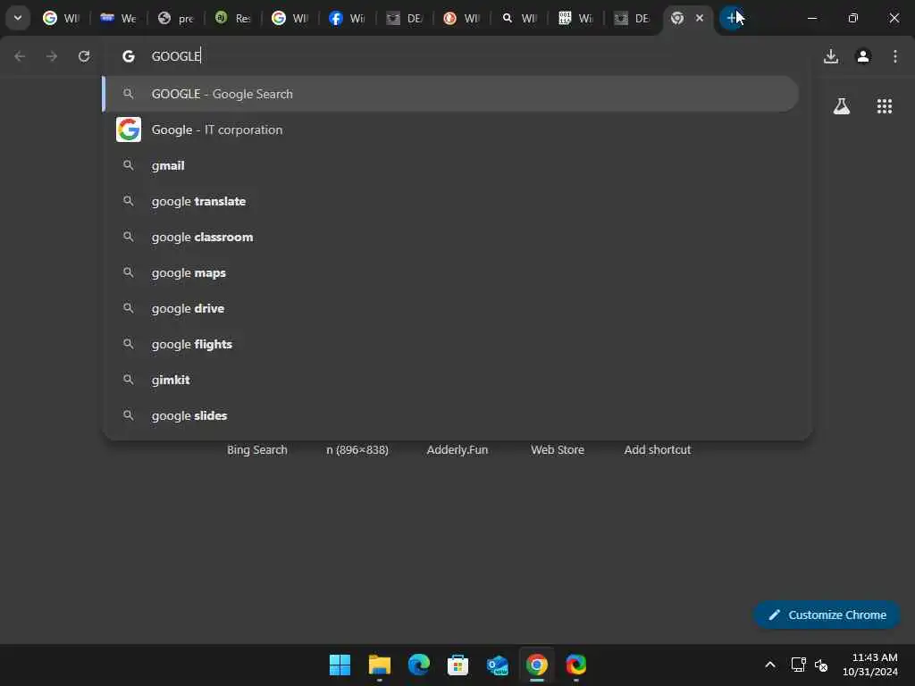Pick the 'gimkit' suggestion
This screenshot has width=915, height=686.
pos(450,380)
